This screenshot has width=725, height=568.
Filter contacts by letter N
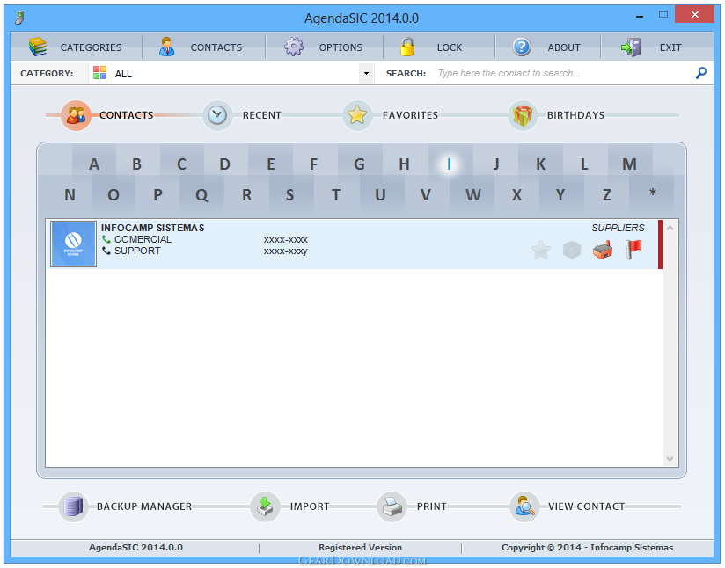pyautogui.click(x=70, y=194)
